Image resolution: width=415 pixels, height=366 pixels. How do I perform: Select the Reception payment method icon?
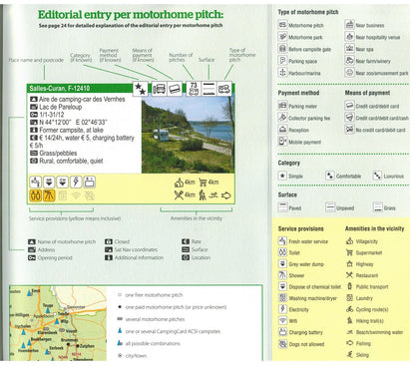coord(282,130)
